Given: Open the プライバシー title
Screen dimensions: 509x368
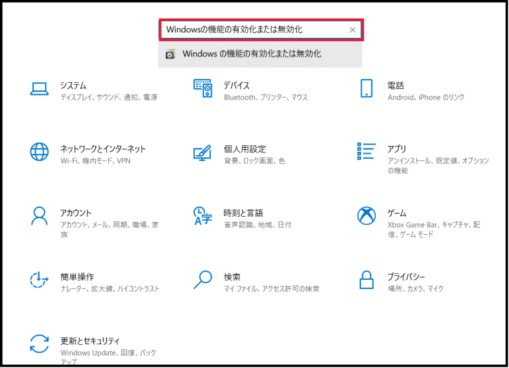Looking at the screenshot, I should point(406,276).
